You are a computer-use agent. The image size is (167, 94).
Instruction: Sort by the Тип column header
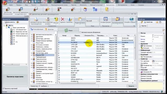(x=128, y=36)
